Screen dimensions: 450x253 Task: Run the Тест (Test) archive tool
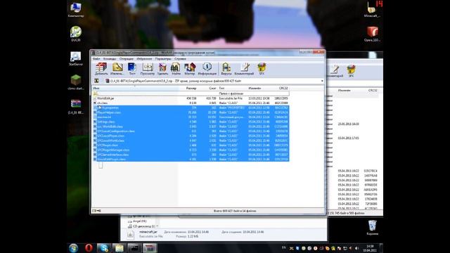click(132, 69)
